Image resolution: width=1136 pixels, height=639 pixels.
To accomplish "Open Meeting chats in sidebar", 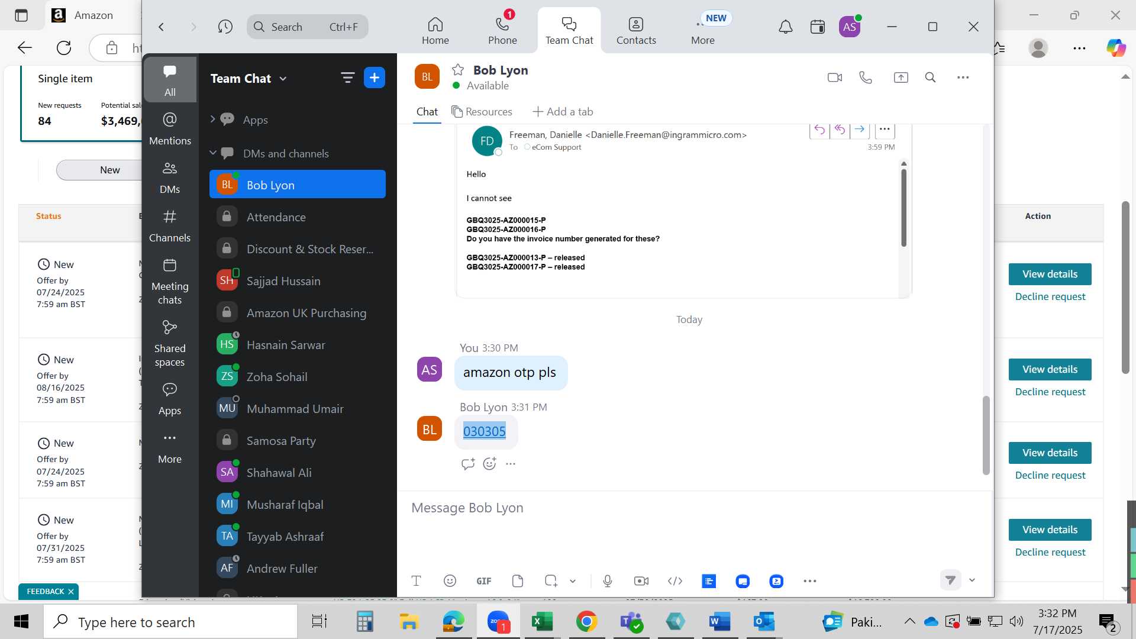I will pos(170,282).
